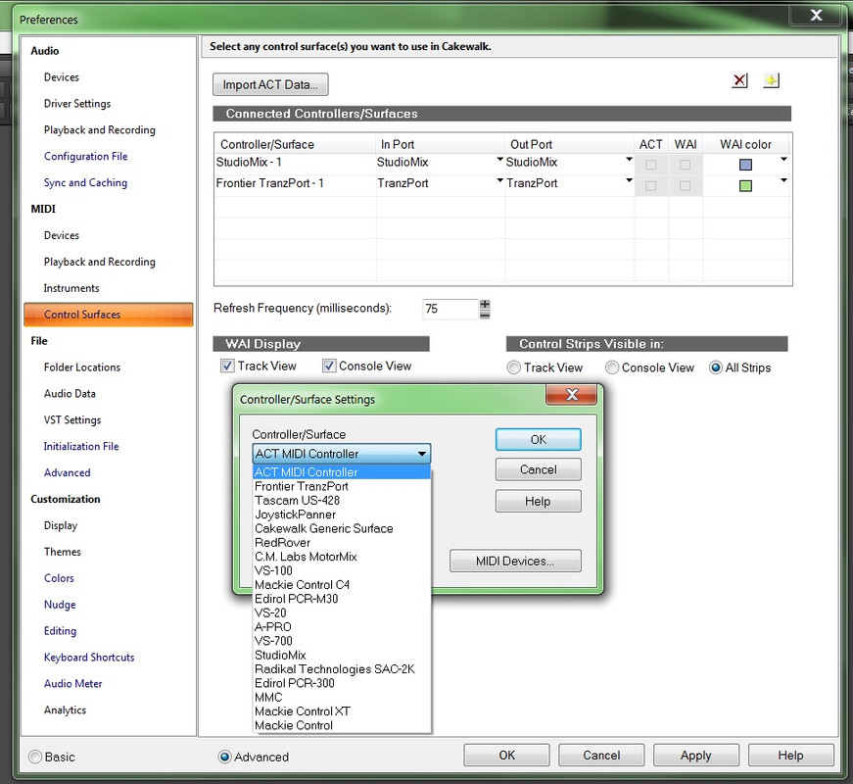Open Themes under Customization
The width and height of the screenshot is (853, 784).
coord(62,552)
